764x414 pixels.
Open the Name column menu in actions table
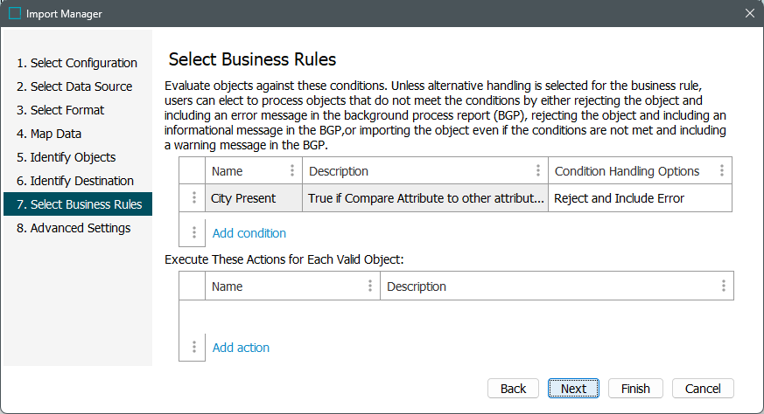tap(370, 286)
